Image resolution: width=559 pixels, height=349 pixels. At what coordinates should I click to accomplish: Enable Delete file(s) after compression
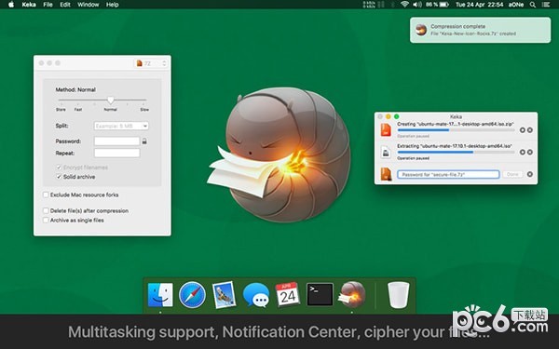click(46, 211)
